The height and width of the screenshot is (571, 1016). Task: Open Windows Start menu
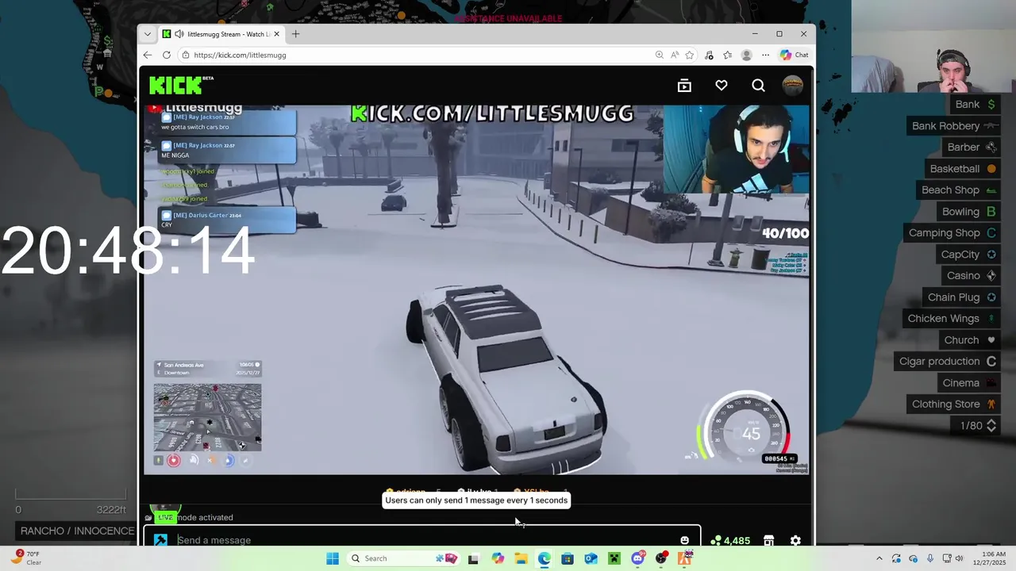pyautogui.click(x=333, y=558)
